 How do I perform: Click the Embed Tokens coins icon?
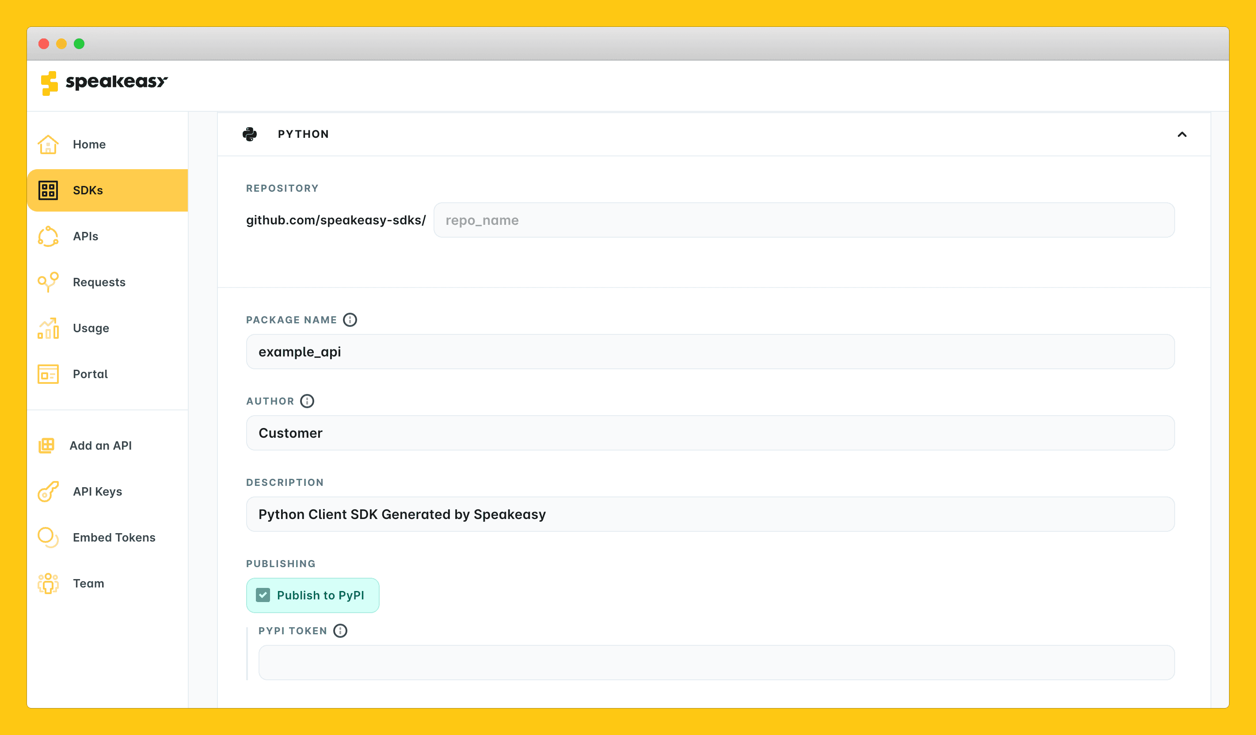click(x=48, y=538)
